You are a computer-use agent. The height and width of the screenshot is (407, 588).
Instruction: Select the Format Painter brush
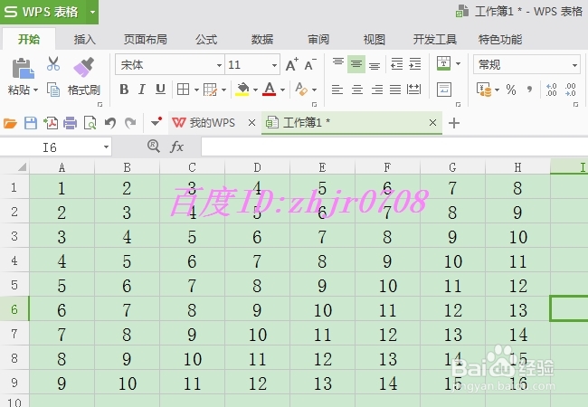83,68
